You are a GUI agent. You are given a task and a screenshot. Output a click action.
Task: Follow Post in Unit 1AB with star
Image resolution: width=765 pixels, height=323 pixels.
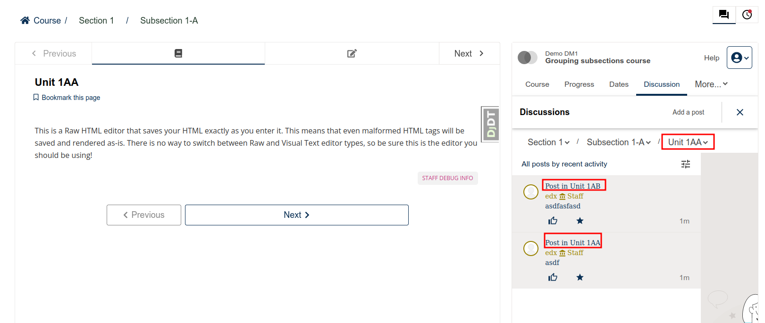[x=580, y=221]
